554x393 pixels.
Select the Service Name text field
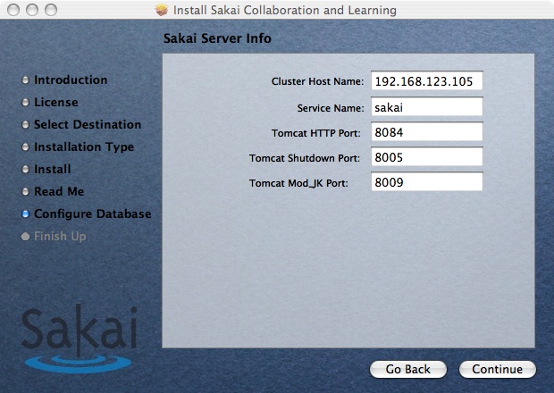click(x=426, y=107)
